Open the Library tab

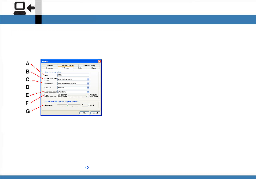coord(94,68)
